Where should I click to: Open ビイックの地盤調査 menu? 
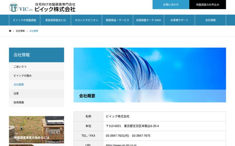25,20
